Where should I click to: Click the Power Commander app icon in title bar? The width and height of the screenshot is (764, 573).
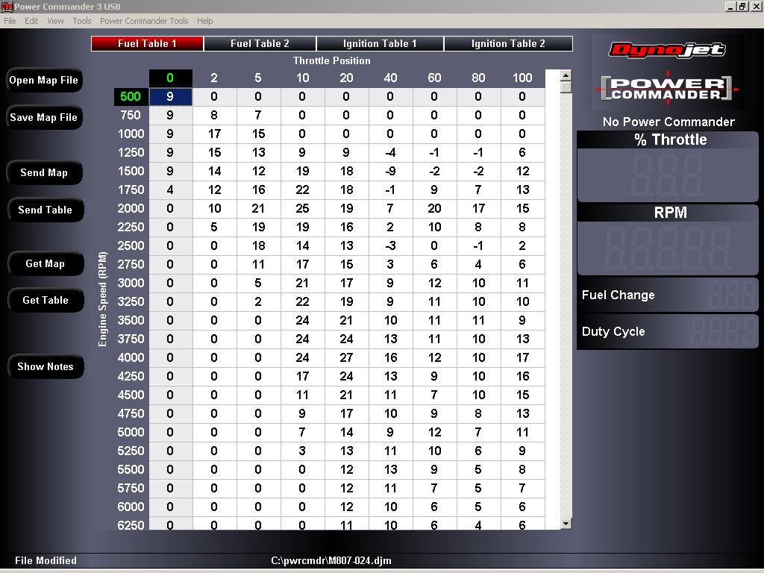click(7, 6)
